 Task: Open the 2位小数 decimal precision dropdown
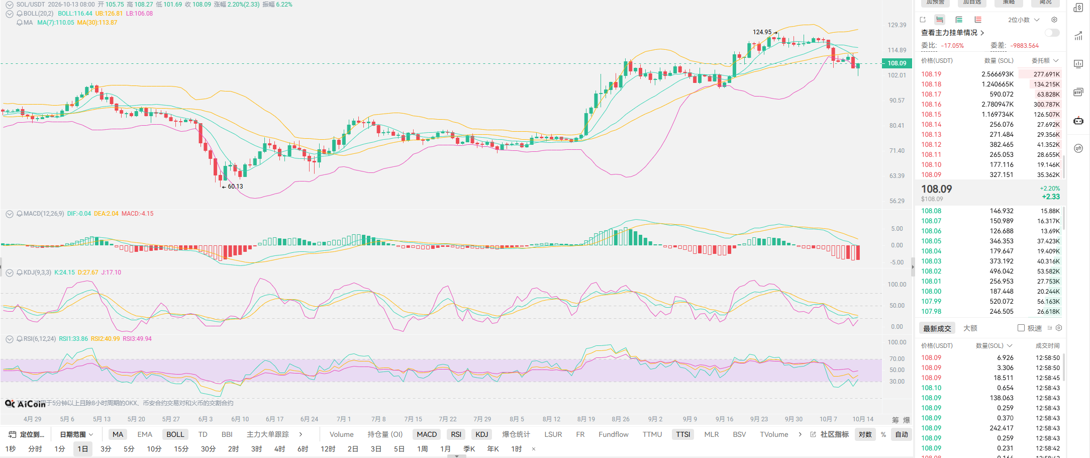pyautogui.click(x=1024, y=20)
